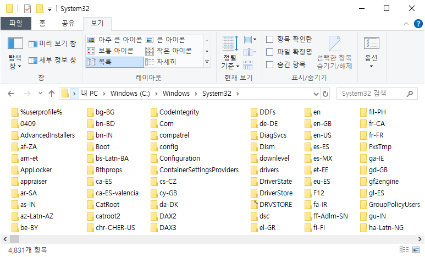This screenshot has width=425, height=257.
Task: Click Windows breadcrumb in address bar
Action: (x=176, y=94)
